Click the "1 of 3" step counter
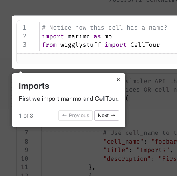Image resolution: width=177 pixels, height=176 pixels. pyautogui.click(x=26, y=116)
